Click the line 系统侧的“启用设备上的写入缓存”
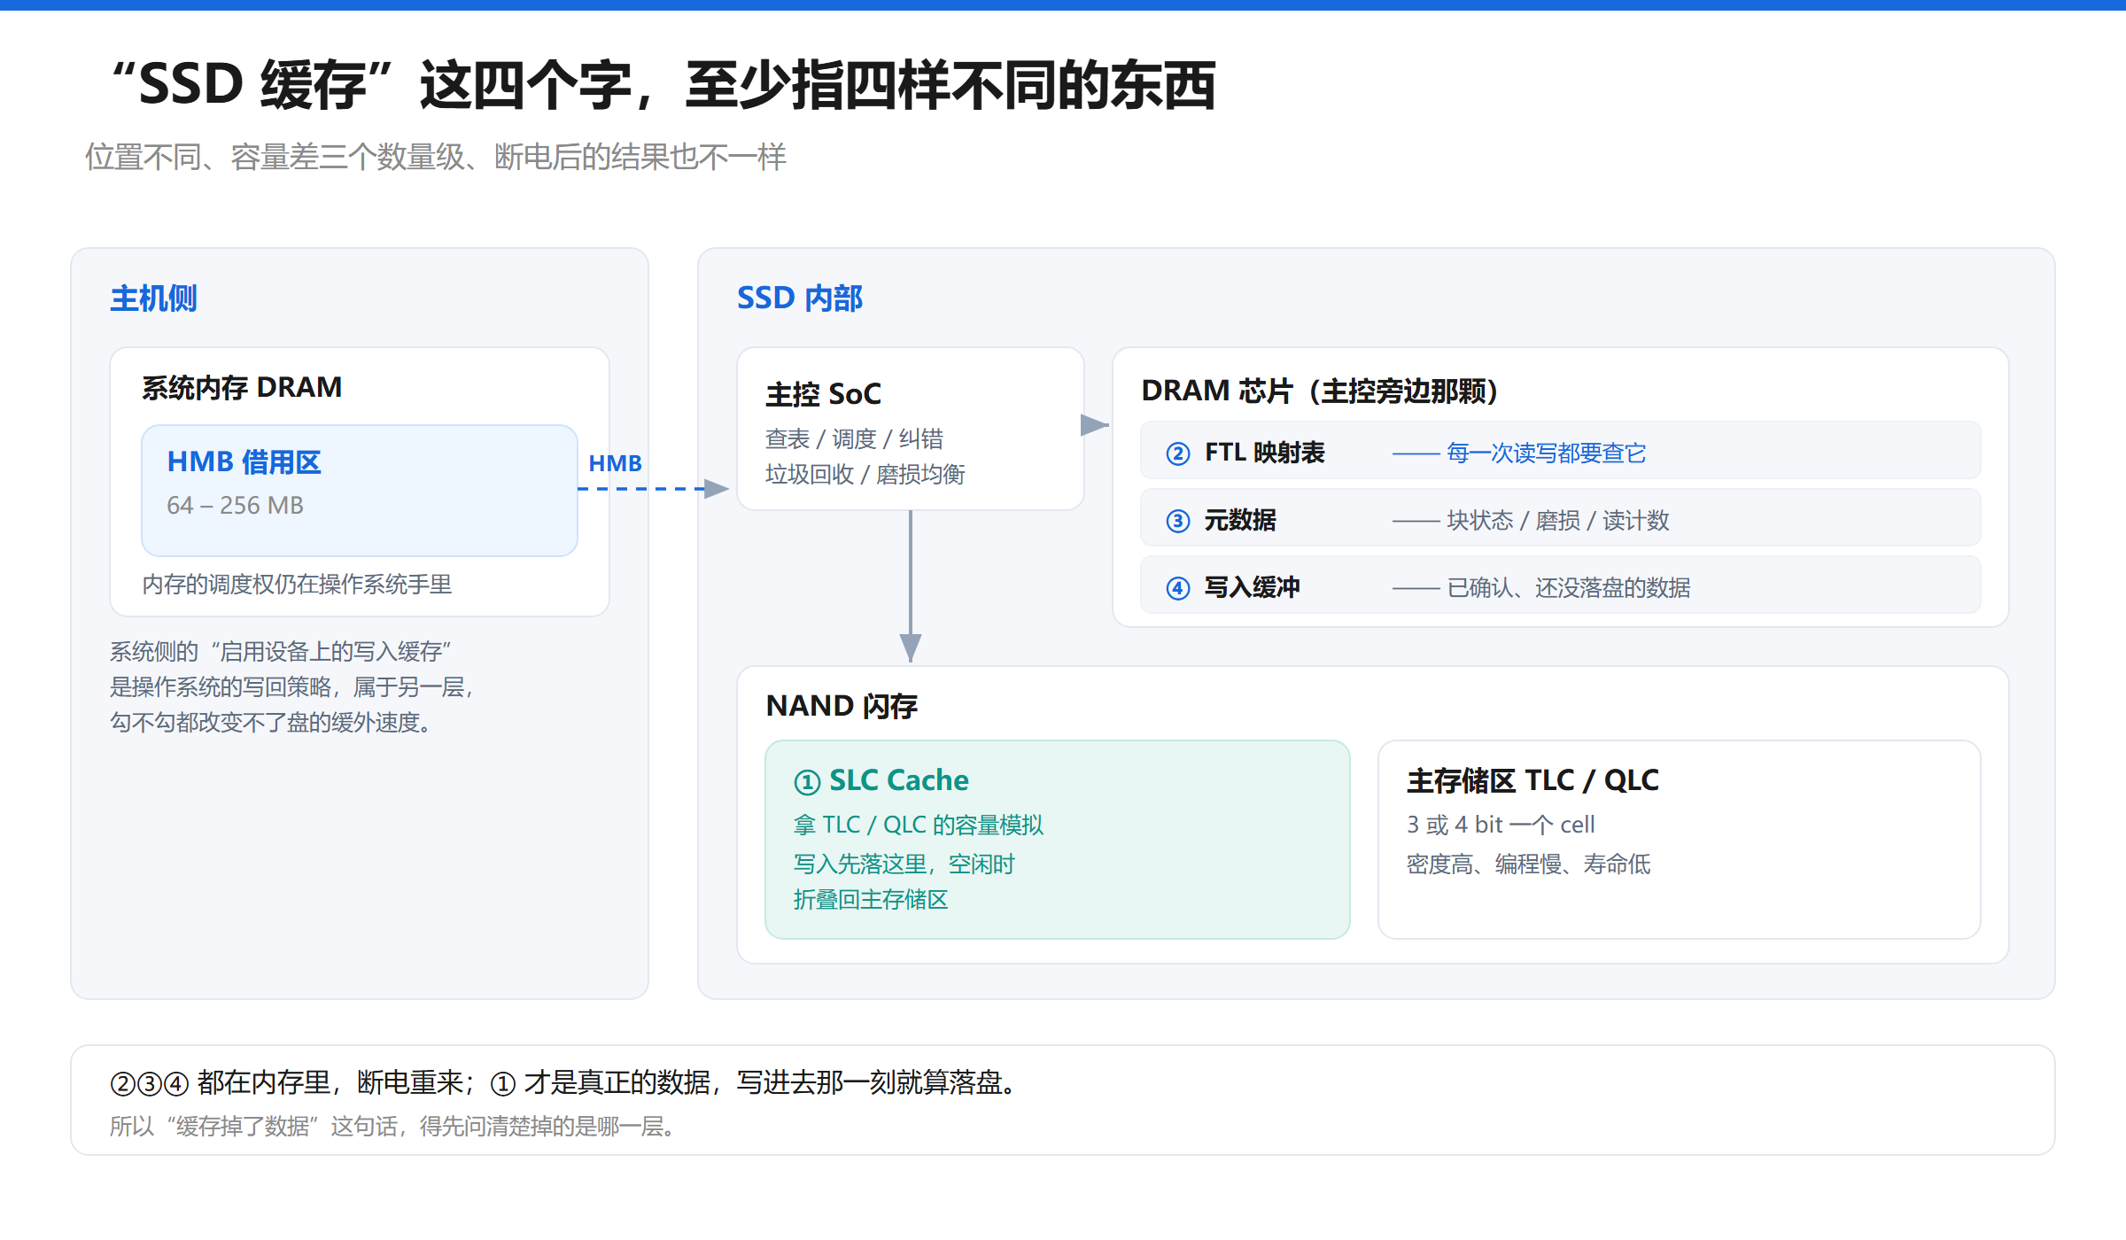 coord(281,652)
